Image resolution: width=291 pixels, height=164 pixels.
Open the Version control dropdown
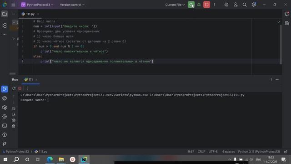pyautogui.click(x=72, y=5)
